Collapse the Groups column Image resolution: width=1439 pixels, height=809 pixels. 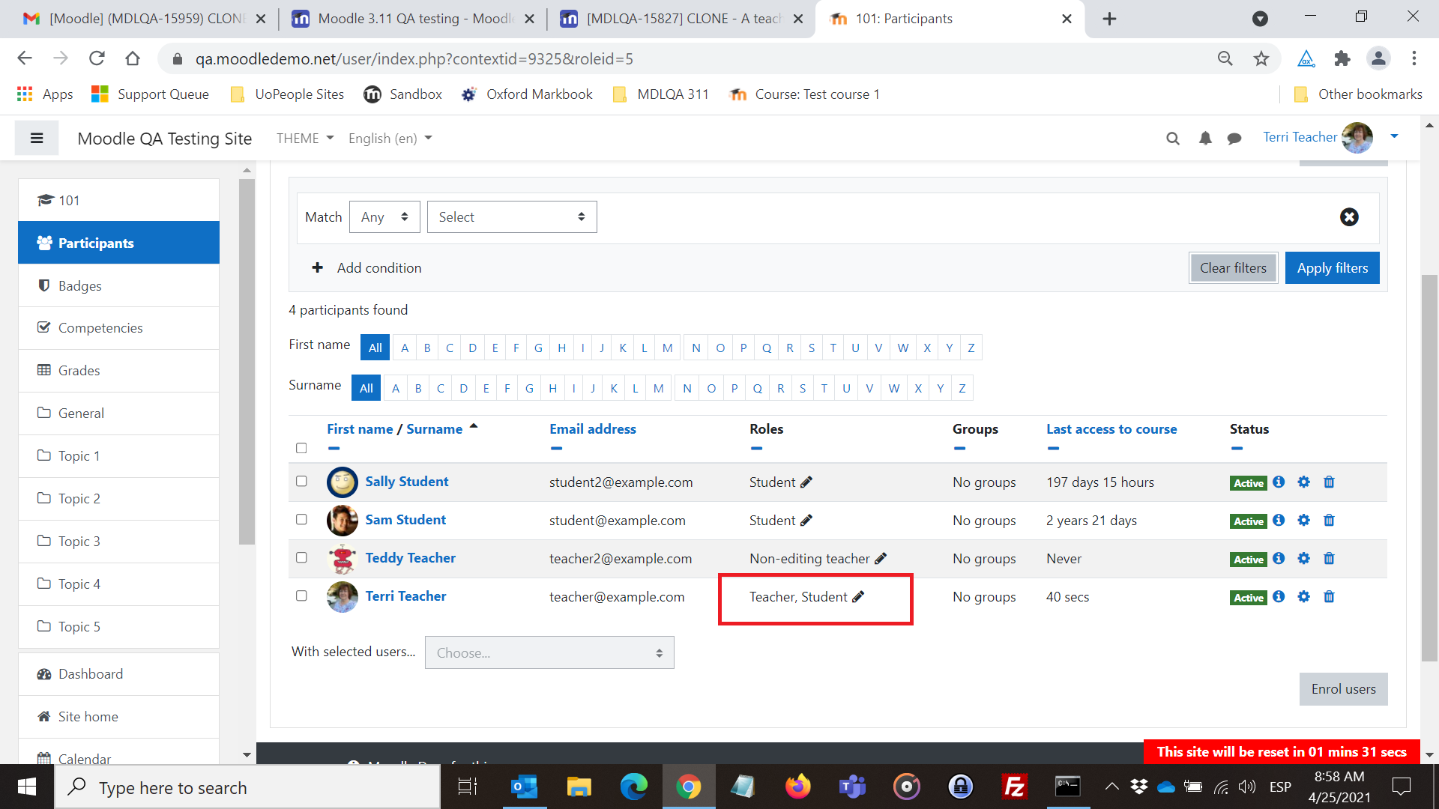pos(959,449)
